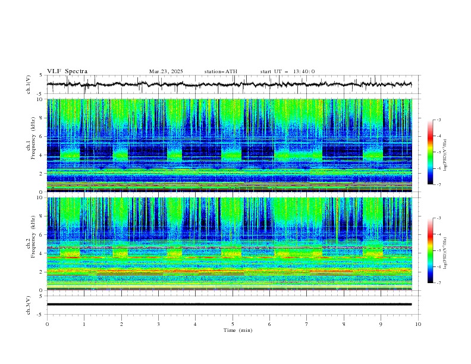The image size is (471, 364).
Task: Click the 'VLF Spectra' title text
Action: coord(67,71)
